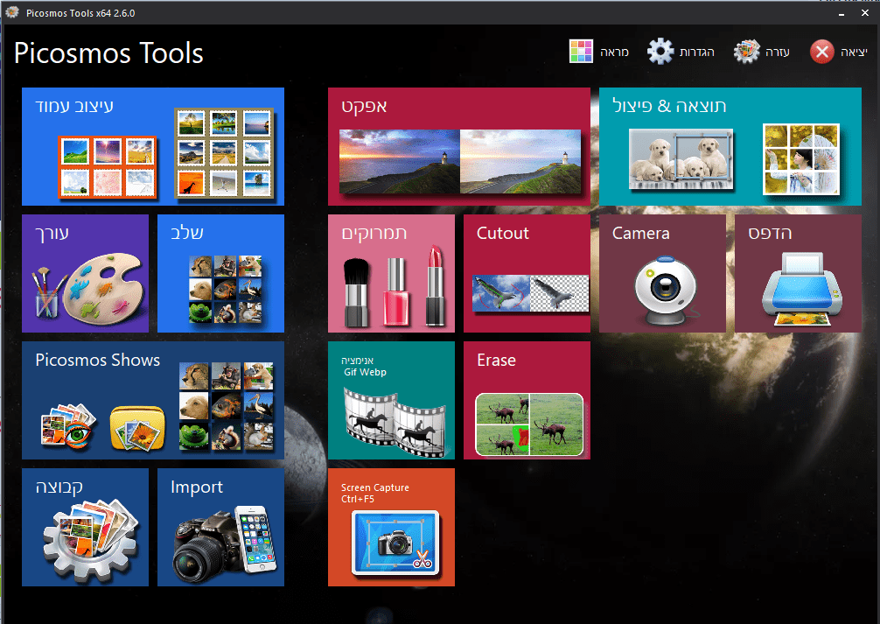The height and width of the screenshot is (624, 880).
Task: Open the editor palette tile עורך
Action: 86,274
